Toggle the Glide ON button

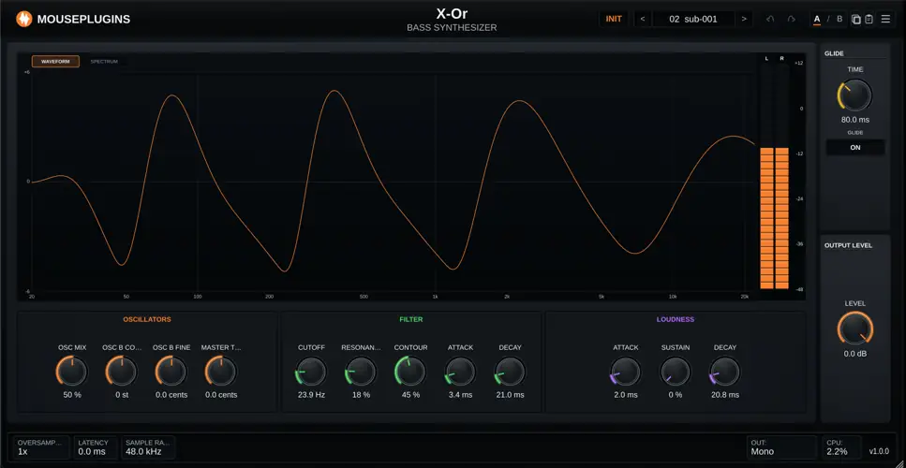coord(855,147)
